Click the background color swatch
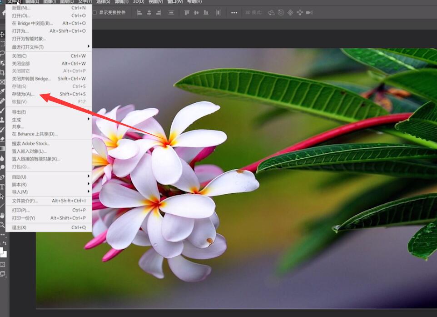The width and height of the screenshot is (437, 317). pos(4,254)
